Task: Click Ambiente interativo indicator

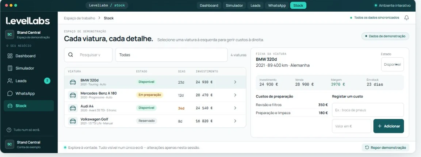Action: tap(393, 5)
